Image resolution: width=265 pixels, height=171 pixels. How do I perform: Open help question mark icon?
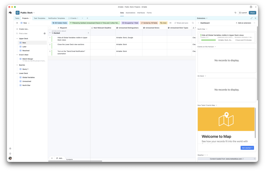click(10, 149)
